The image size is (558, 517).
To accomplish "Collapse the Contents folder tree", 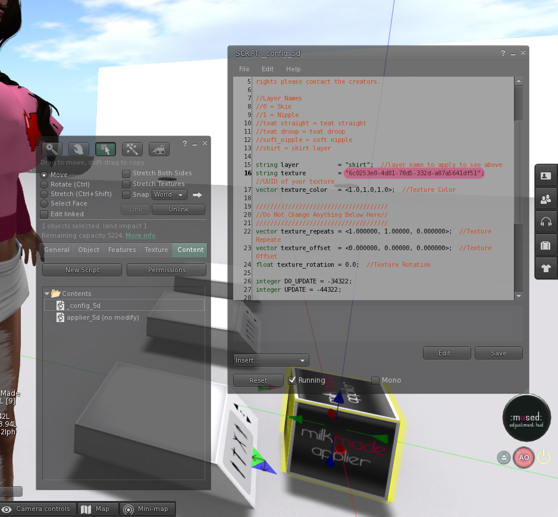I will [47, 294].
